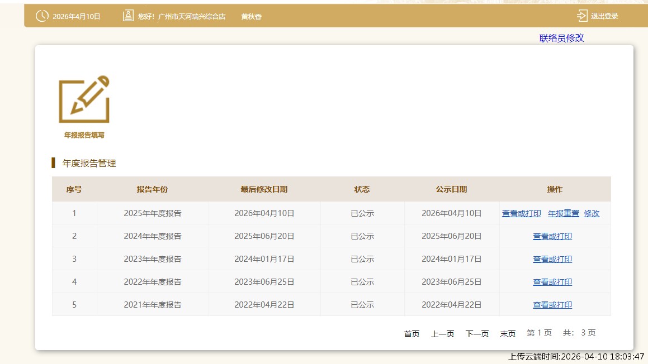View or print the 2025 annual report
This screenshot has height=364, width=648.
pyautogui.click(x=521, y=213)
